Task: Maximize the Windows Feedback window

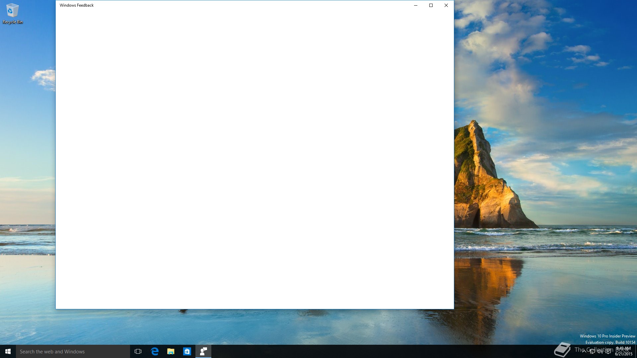Action: (x=431, y=5)
